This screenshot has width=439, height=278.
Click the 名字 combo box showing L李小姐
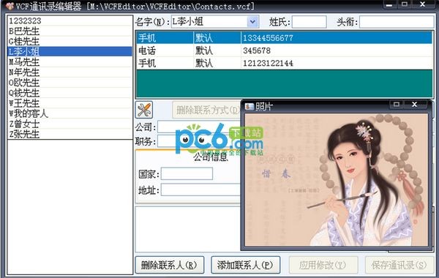click(x=214, y=22)
